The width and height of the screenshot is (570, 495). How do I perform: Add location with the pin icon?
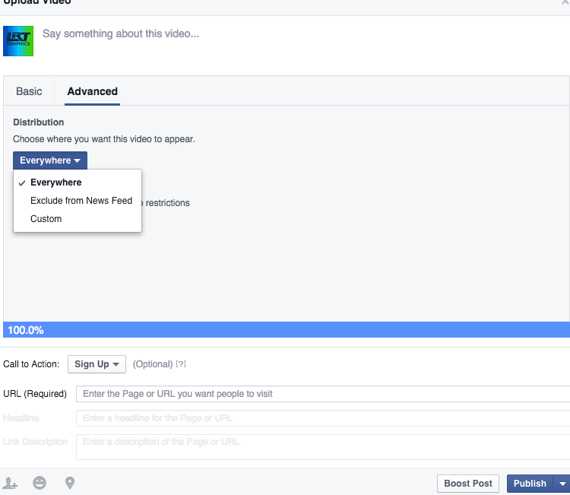pyautogui.click(x=70, y=483)
